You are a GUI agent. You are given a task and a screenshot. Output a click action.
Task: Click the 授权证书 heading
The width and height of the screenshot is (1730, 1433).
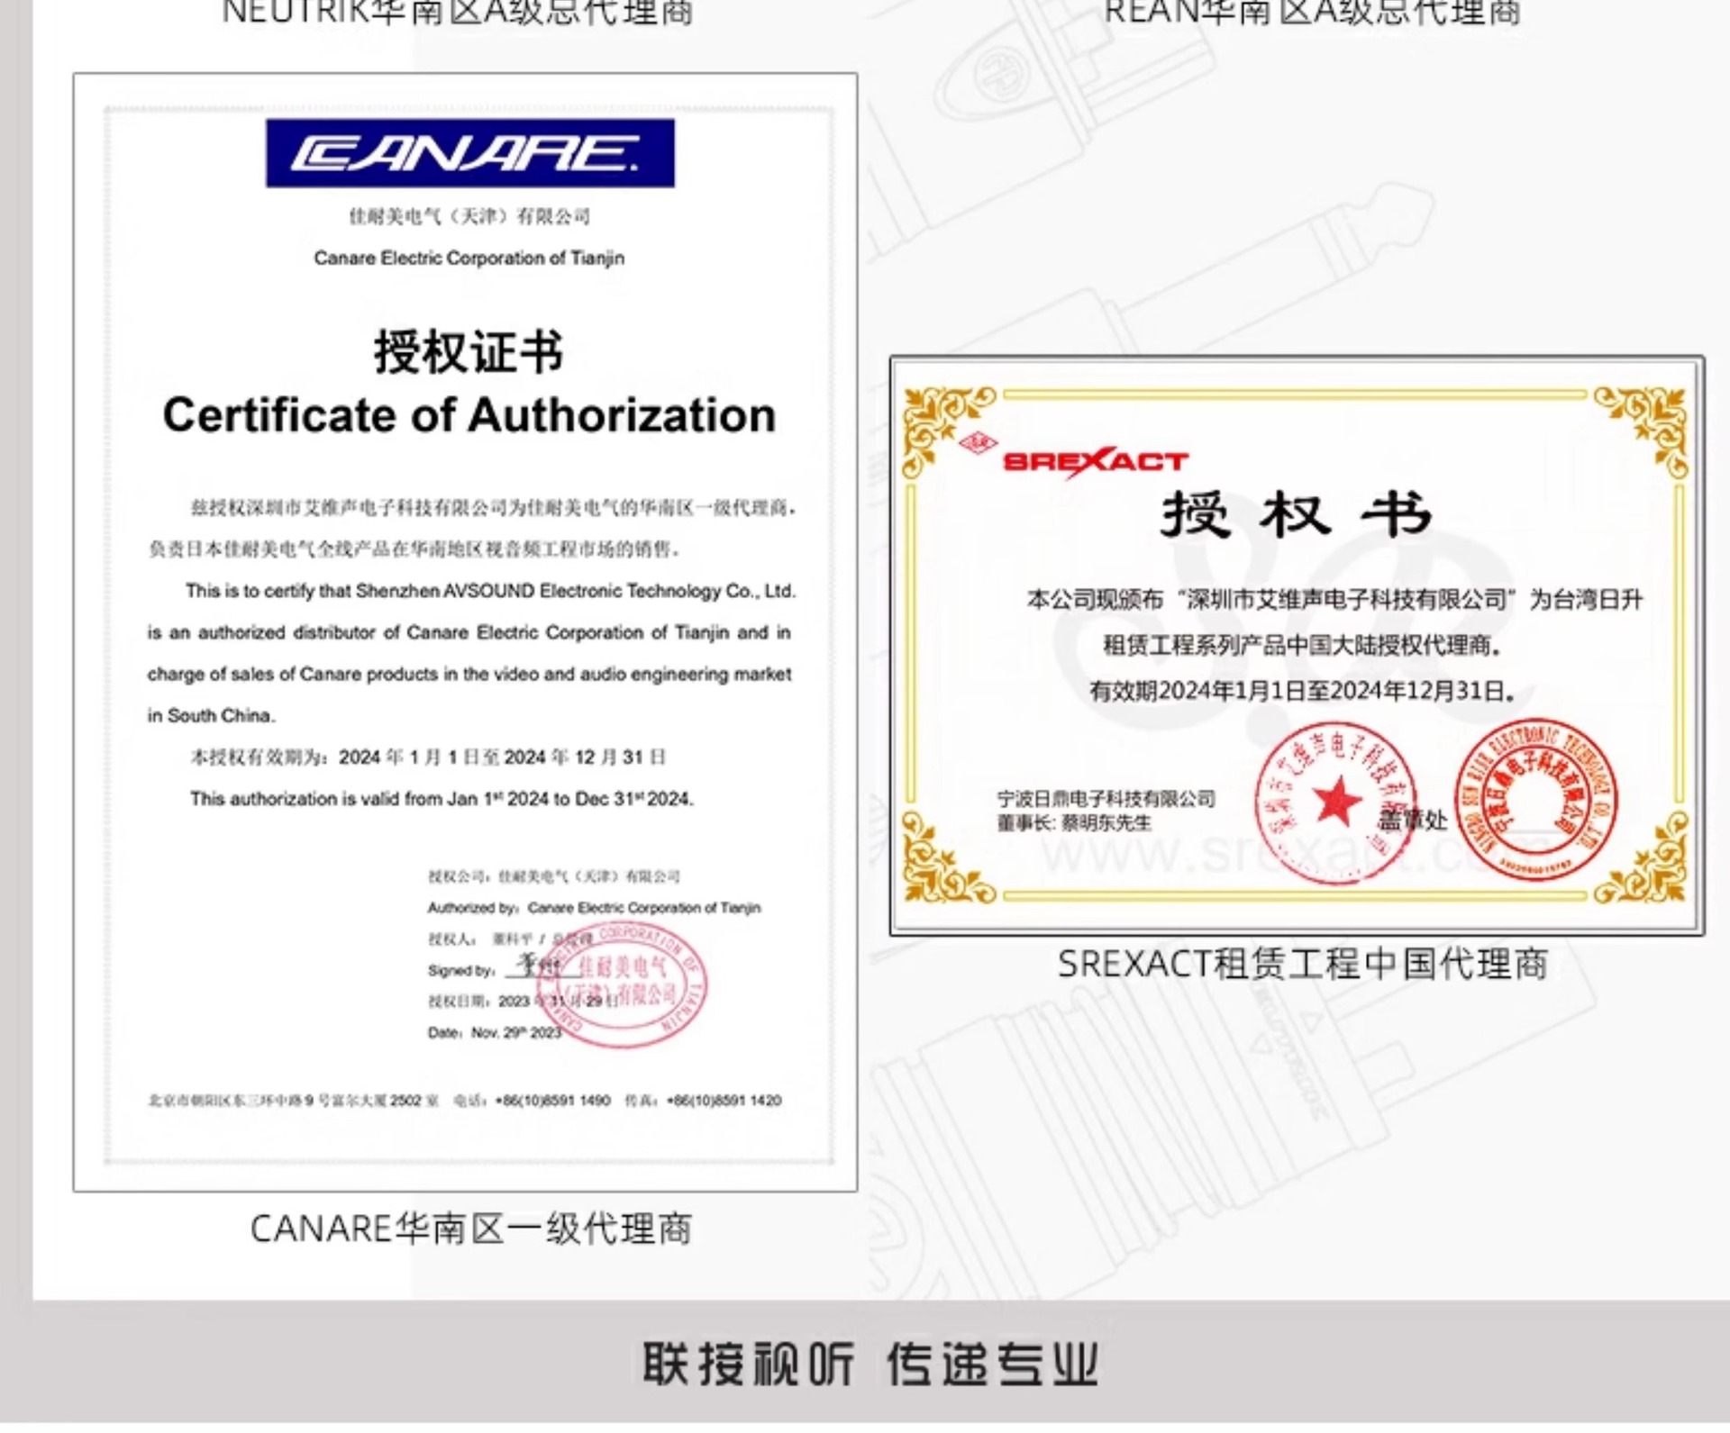click(x=469, y=351)
